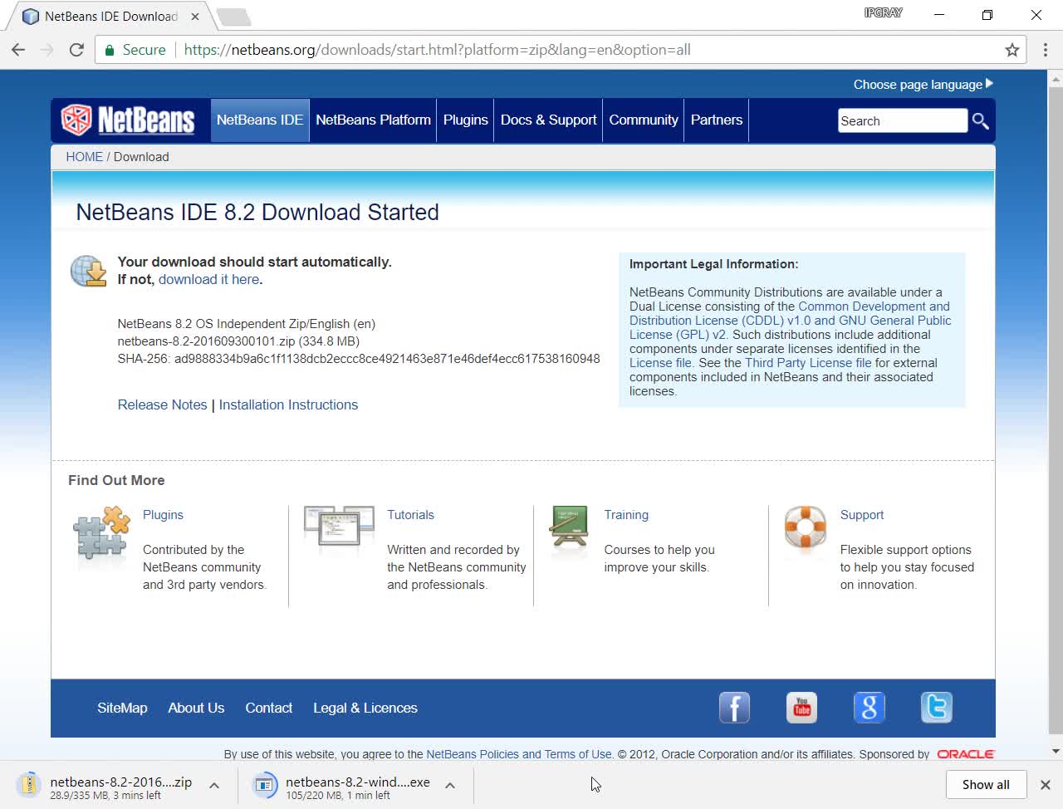Click the Training chalkboard icon
The height and width of the screenshot is (809, 1063).
click(570, 527)
